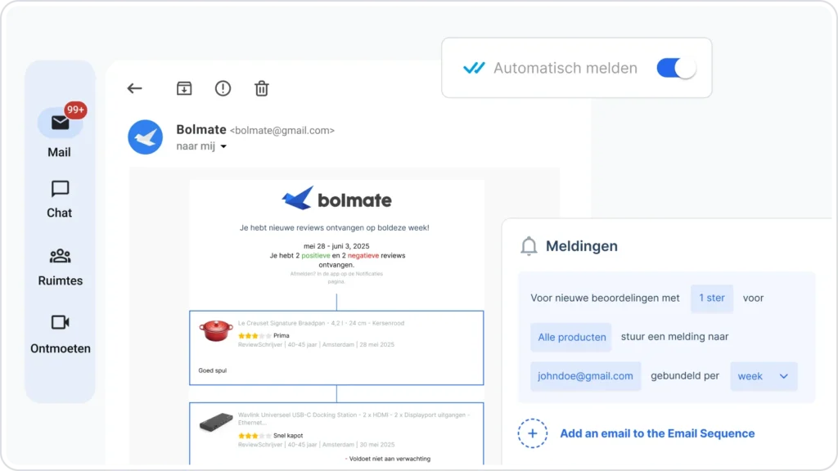This screenshot has width=838, height=471.
Task: Open Ontmoeten video camera icon
Action: coord(60,322)
